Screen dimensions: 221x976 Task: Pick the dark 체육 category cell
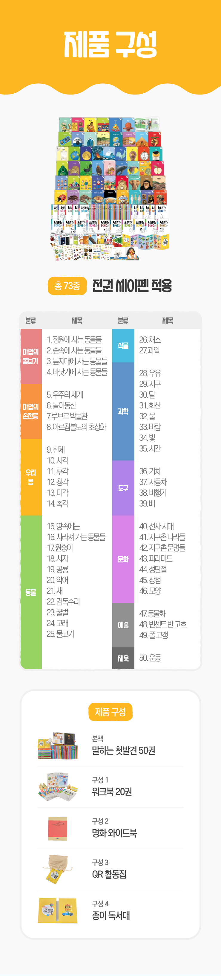click(123, 658)
